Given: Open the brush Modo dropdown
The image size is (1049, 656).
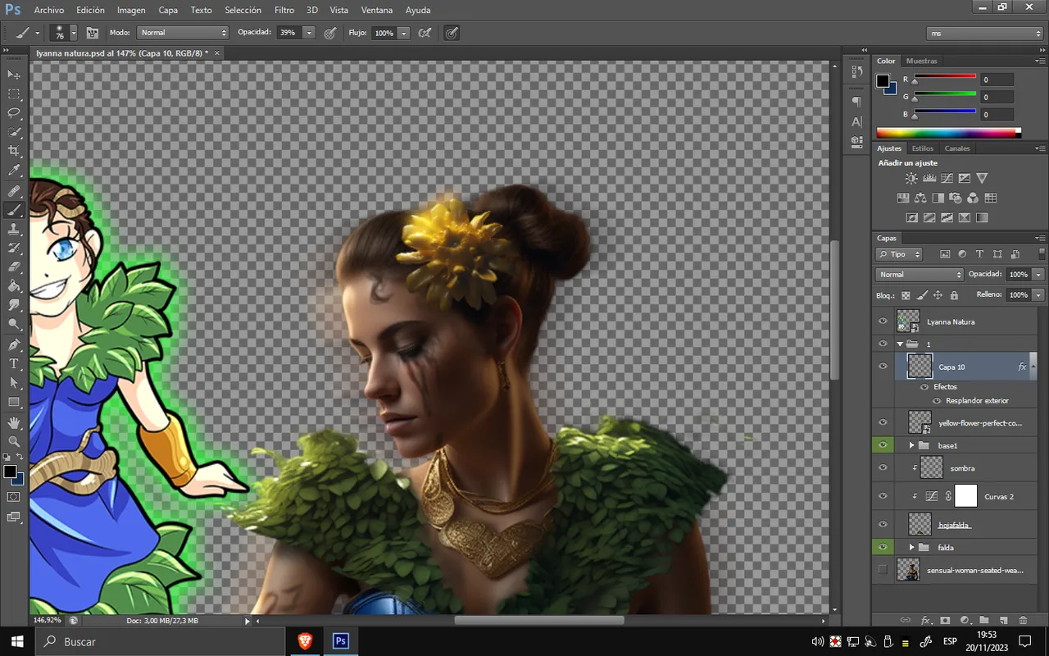Looking at the screenshot, I should (x=182, y=33).
